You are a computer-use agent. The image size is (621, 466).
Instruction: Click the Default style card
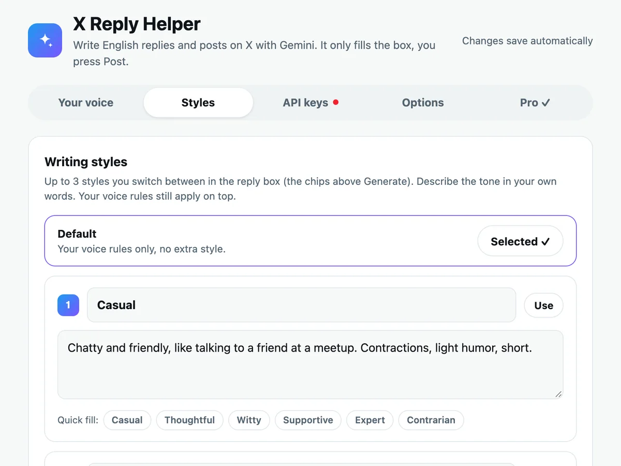[310, 241]
